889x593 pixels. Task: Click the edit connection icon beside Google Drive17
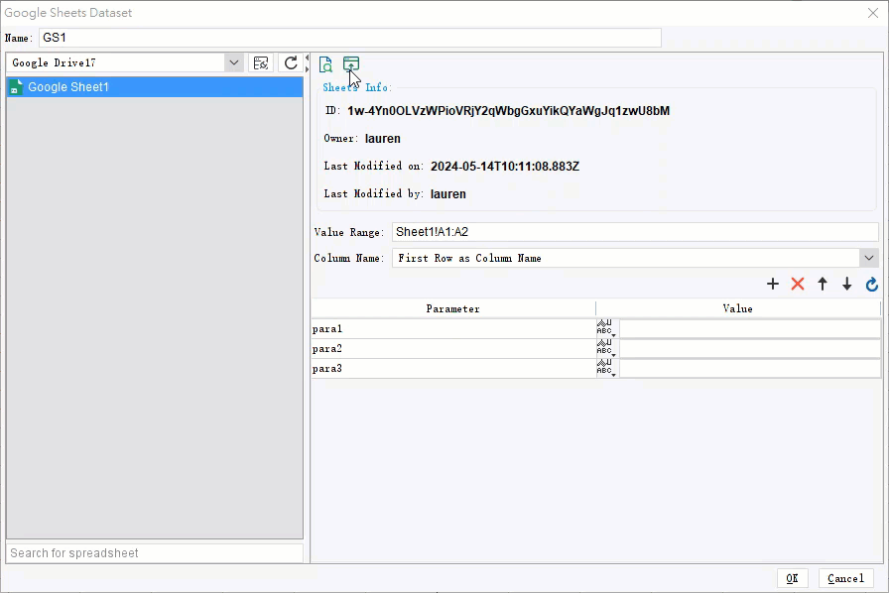pyautogui.click(x=261, y=62)
